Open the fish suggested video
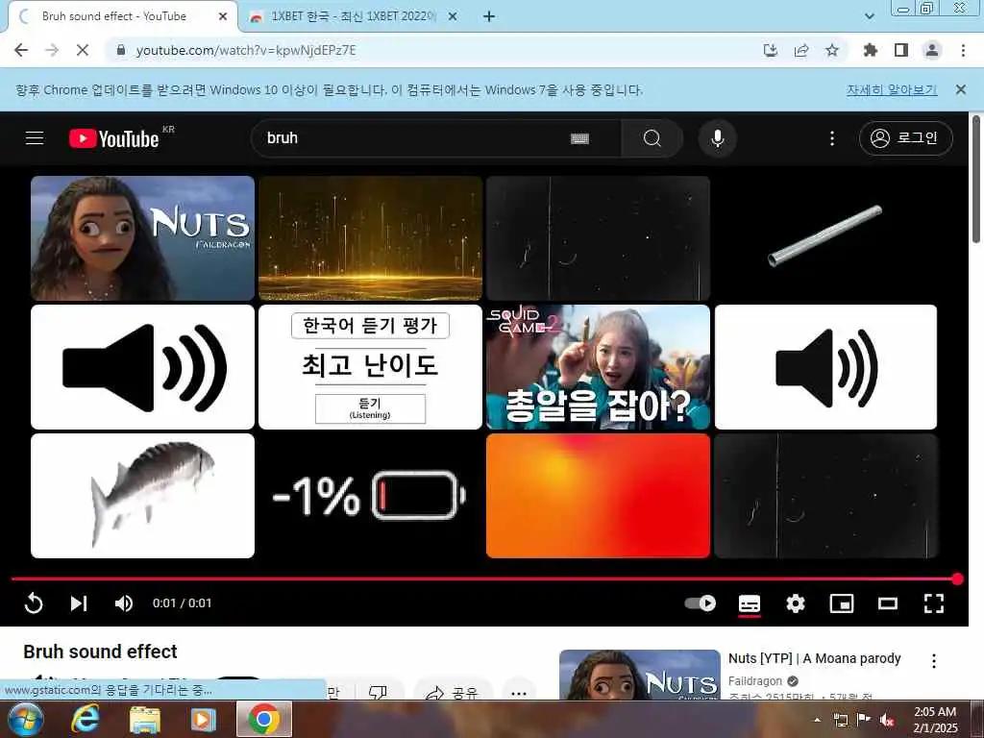Image resolution: width=984 pixels, height=738 pixels. click(x=142, y=496)
